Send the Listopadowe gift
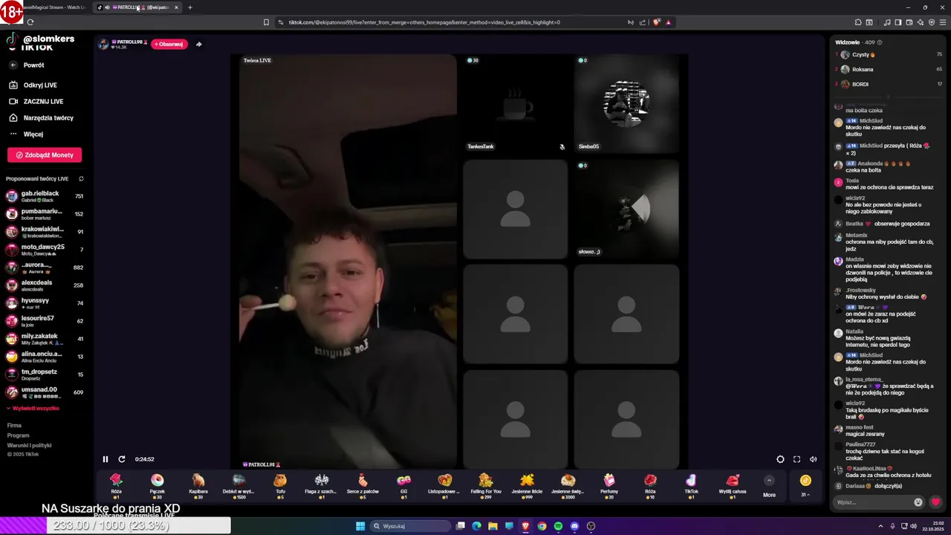 (x=444, y=485)
